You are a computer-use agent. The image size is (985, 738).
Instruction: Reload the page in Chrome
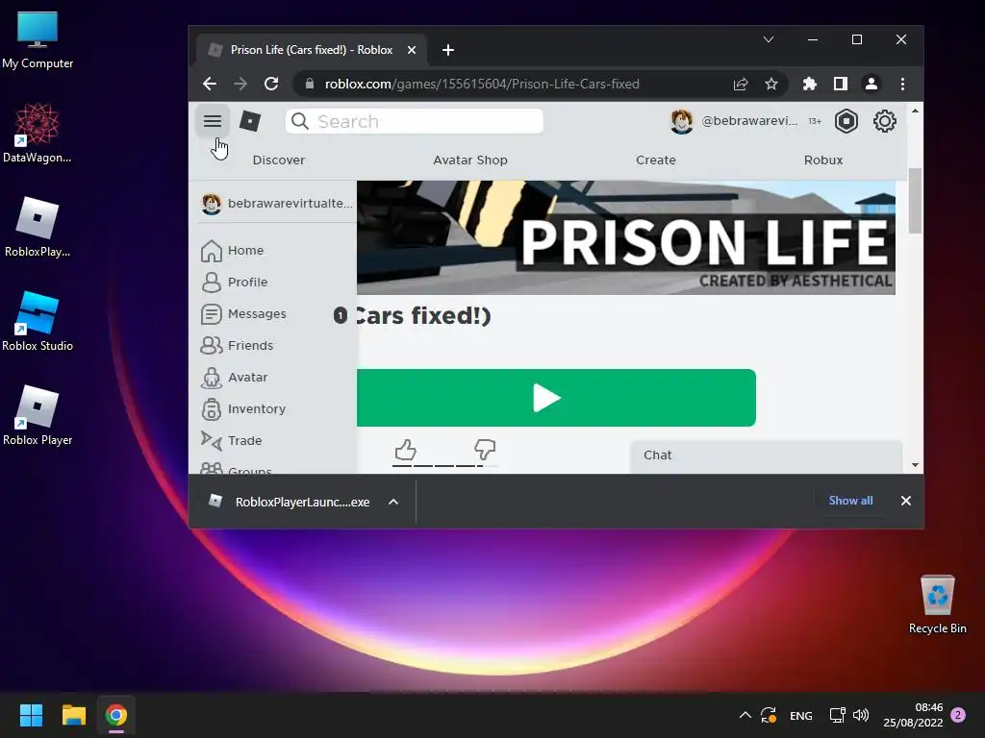271,85
